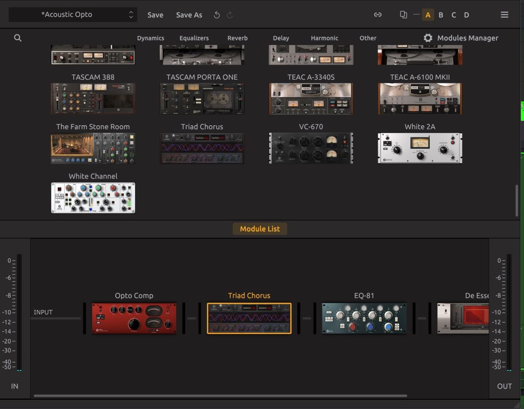Open the hamburger menu
Image resolution: width=524 pixels, height=409 pixels.
505,15
